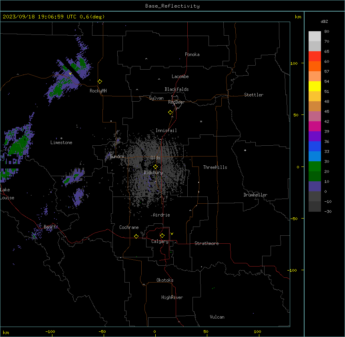Click the yellow diamond marker near RockyMH

100,82
